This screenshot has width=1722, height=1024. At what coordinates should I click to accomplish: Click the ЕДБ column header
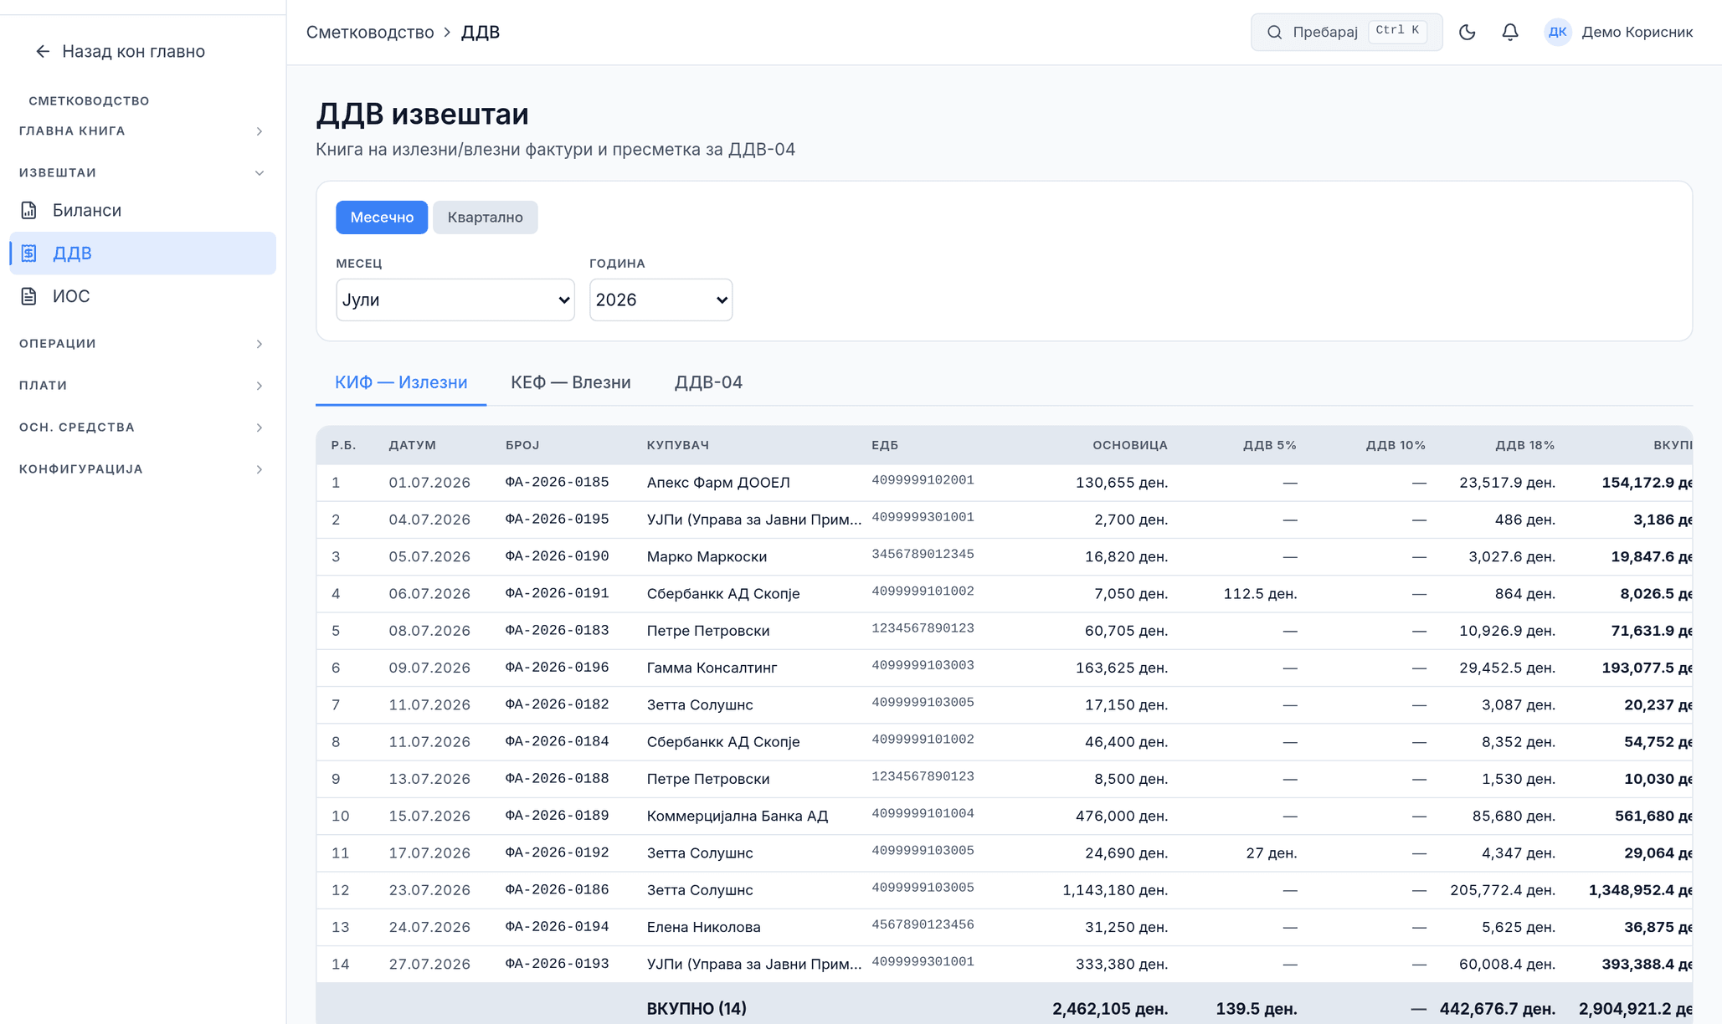pos(885,446)
